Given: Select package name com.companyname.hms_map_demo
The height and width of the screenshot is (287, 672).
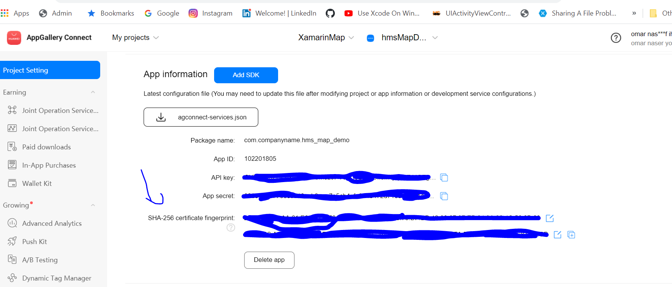Looking at the screenshot, I should coord(297,140).
